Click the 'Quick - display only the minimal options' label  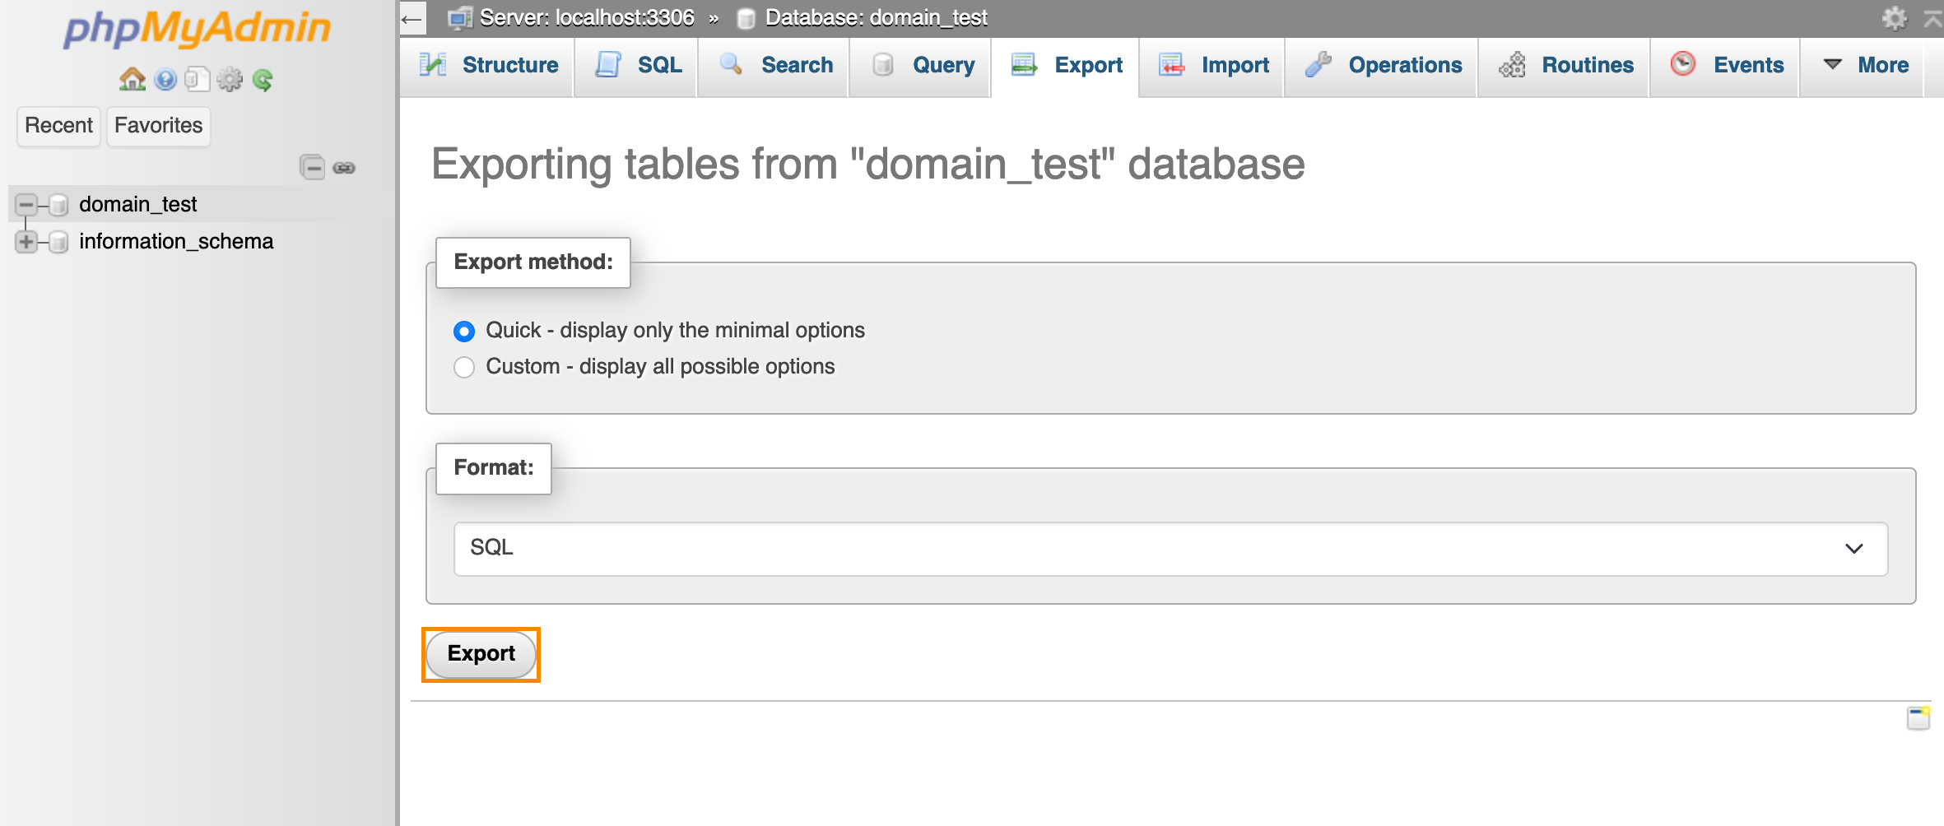pyautogui.click(x=675, y=331)
